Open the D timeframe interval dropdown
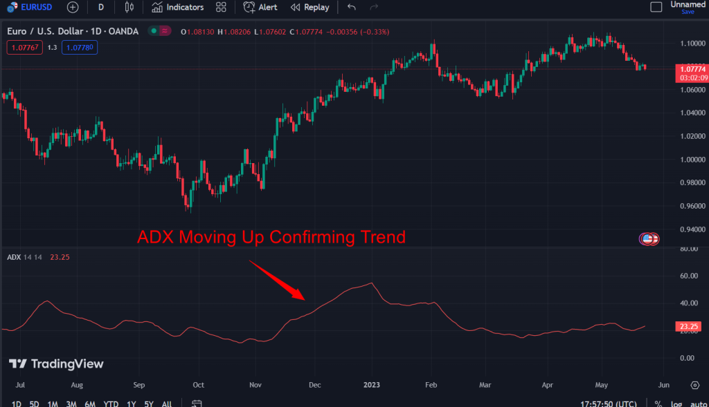This screenshot has width=709, height=407. [x=101, y=8]
